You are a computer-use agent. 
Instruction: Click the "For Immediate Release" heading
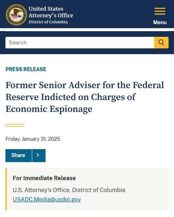click(x=44, y=178)
